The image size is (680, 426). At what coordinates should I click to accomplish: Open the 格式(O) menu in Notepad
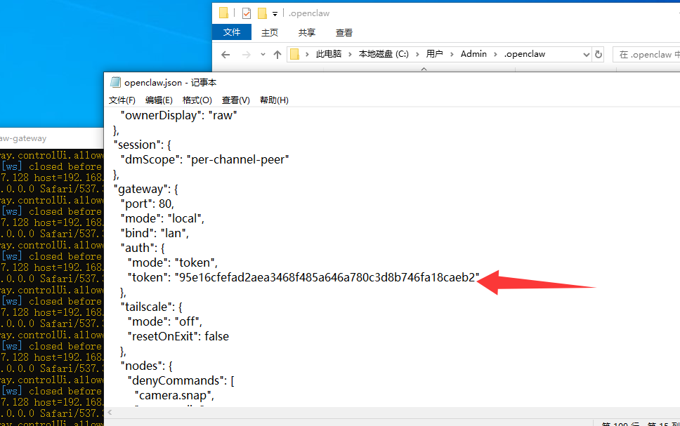[197, 100]
